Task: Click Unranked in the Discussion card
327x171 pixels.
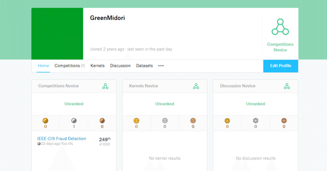Action: 256,104
